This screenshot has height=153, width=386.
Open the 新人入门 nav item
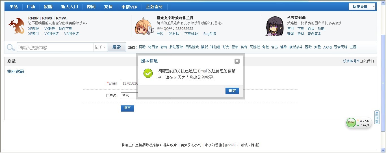(70, 7)
